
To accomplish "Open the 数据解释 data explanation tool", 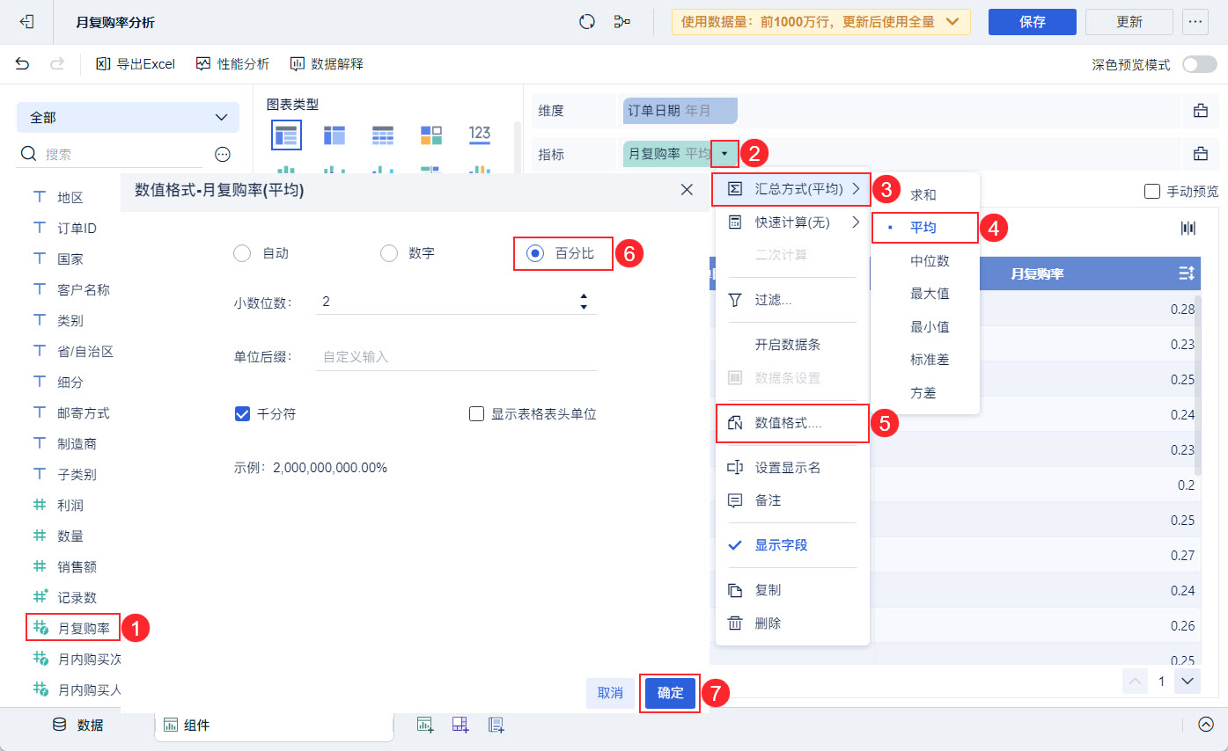I will click(327, 63).
